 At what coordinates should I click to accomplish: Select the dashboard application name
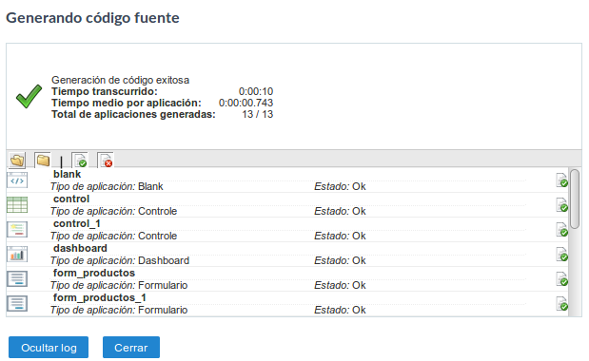[x=80, y=249]
